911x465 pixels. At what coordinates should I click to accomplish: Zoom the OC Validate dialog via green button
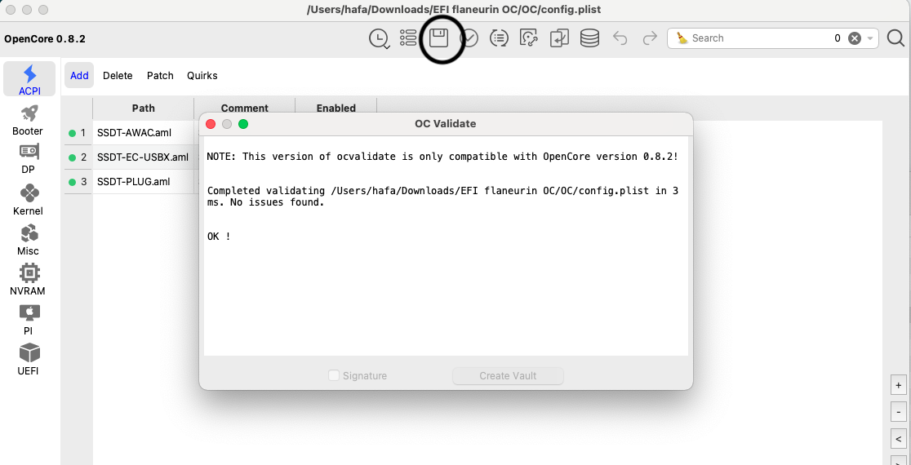click(x=243, y=124)
